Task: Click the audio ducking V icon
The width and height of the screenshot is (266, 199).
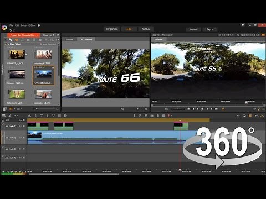Action: pyautogui.click(x=53, y=116)
